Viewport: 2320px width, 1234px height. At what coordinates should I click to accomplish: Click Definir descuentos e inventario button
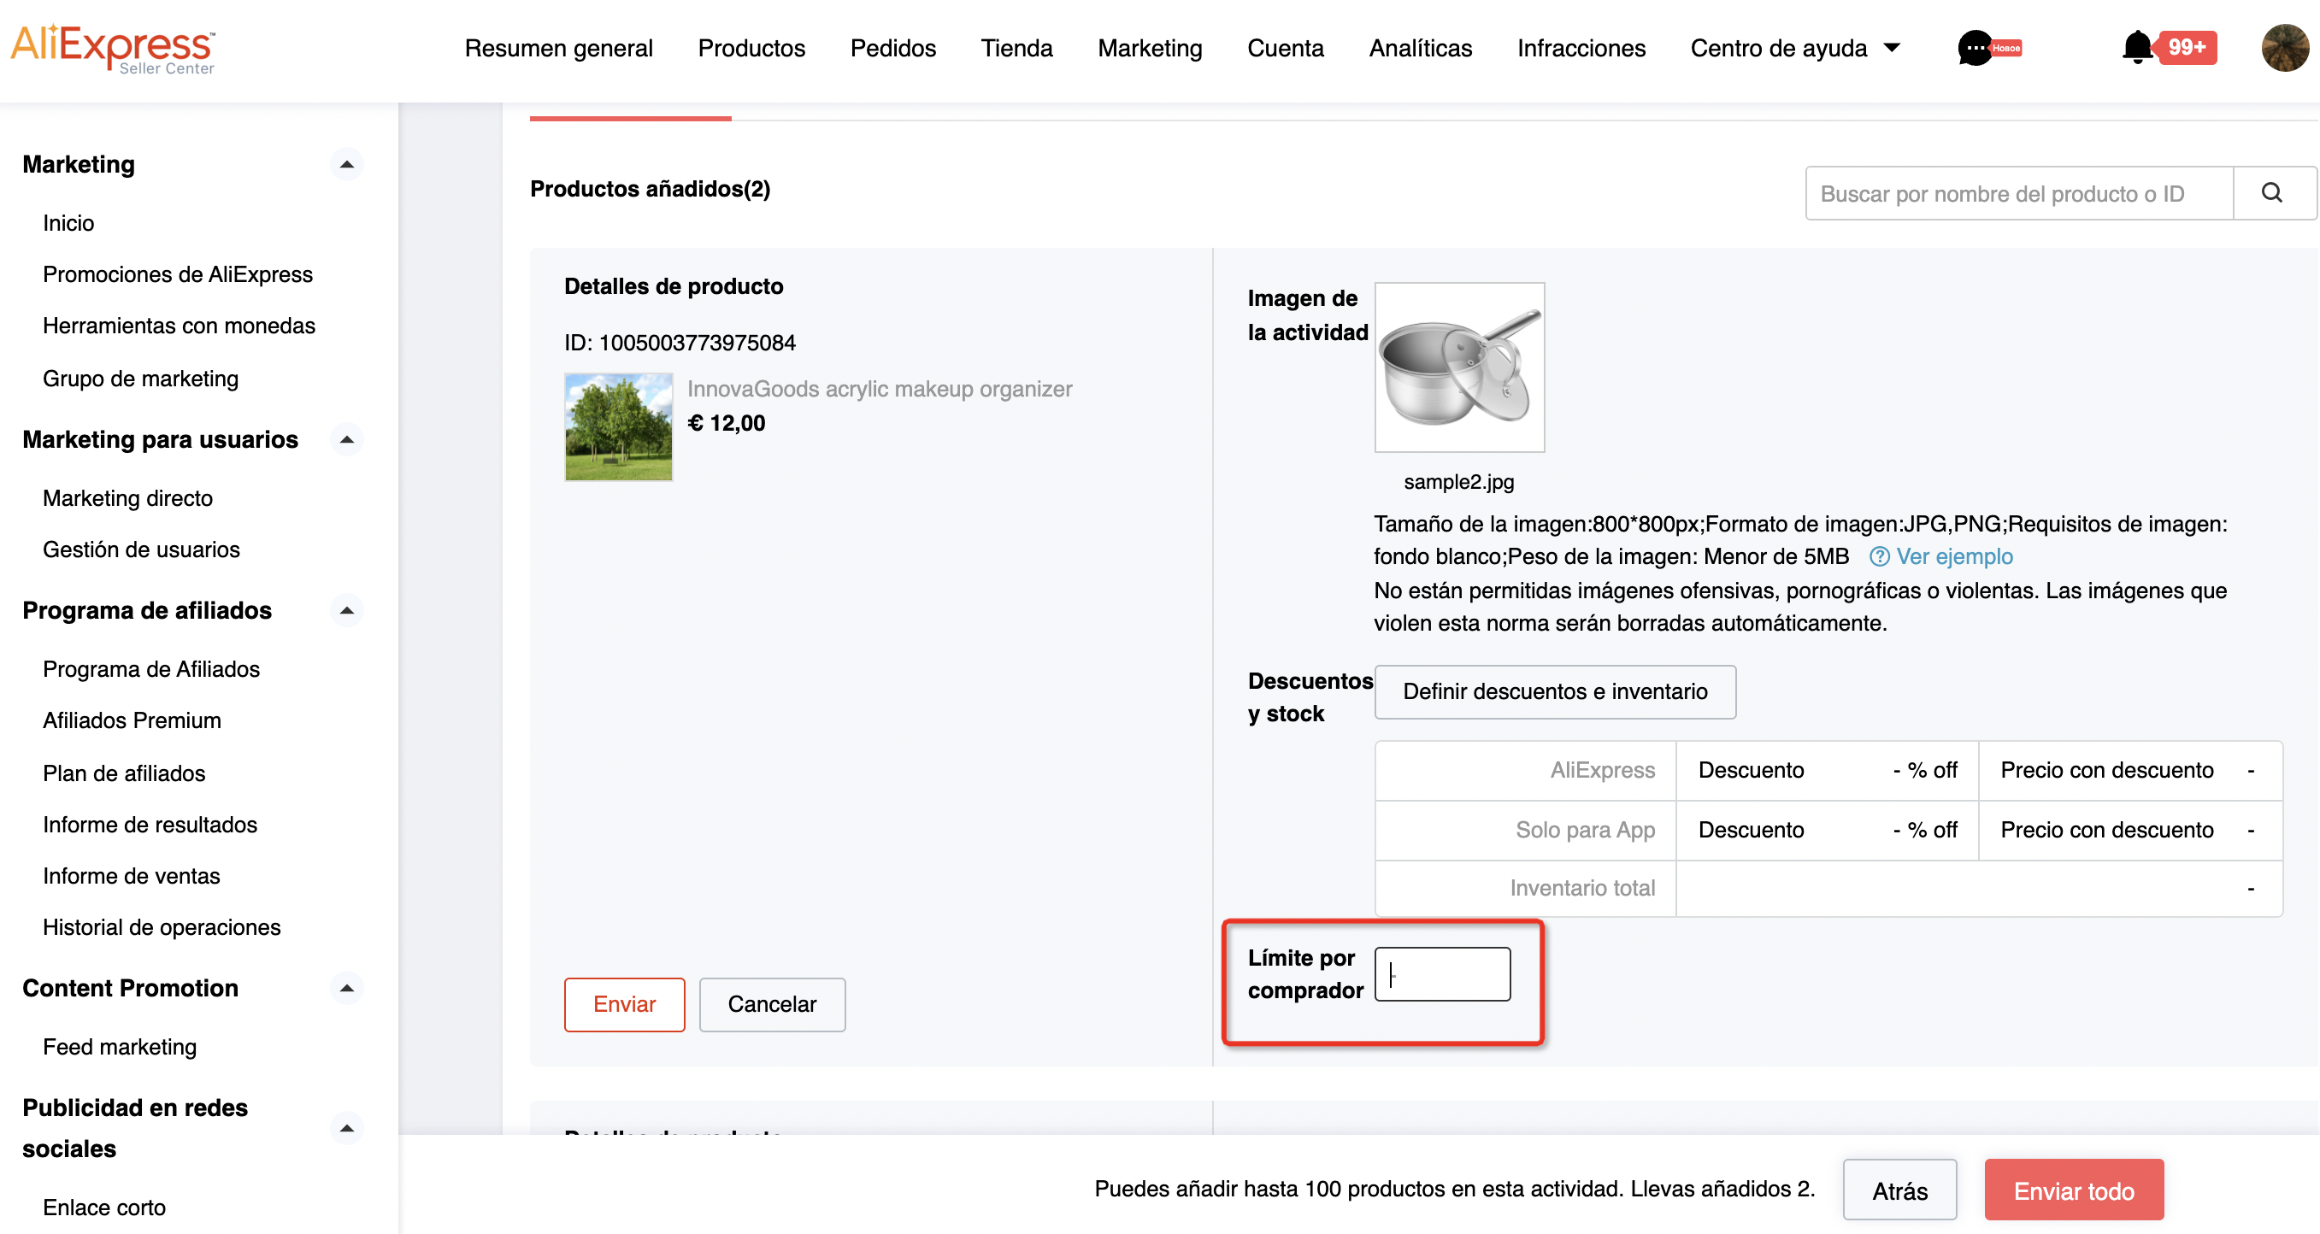[1554, 691]
